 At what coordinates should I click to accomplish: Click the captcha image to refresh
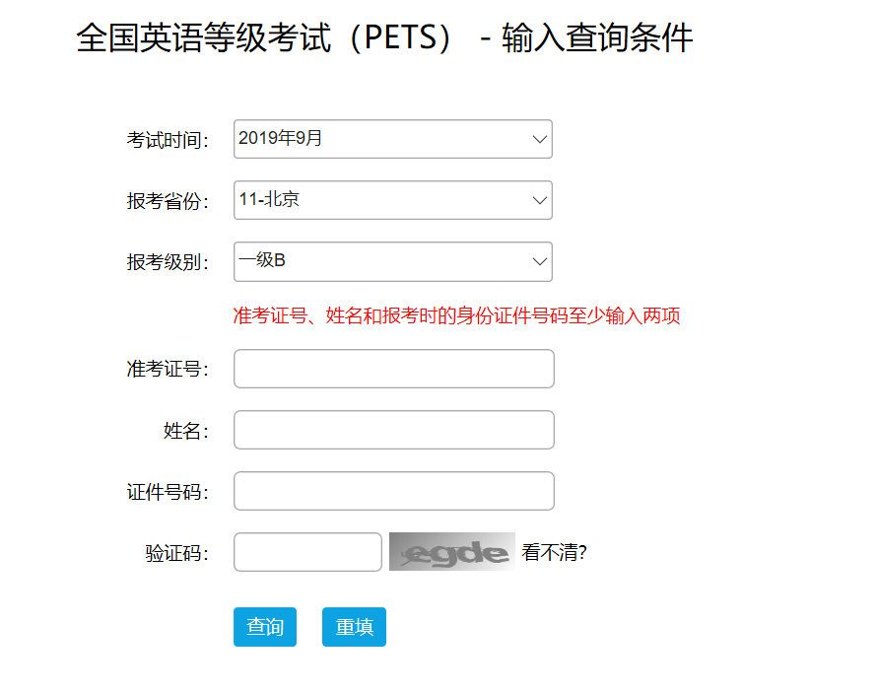coord(451,552)
